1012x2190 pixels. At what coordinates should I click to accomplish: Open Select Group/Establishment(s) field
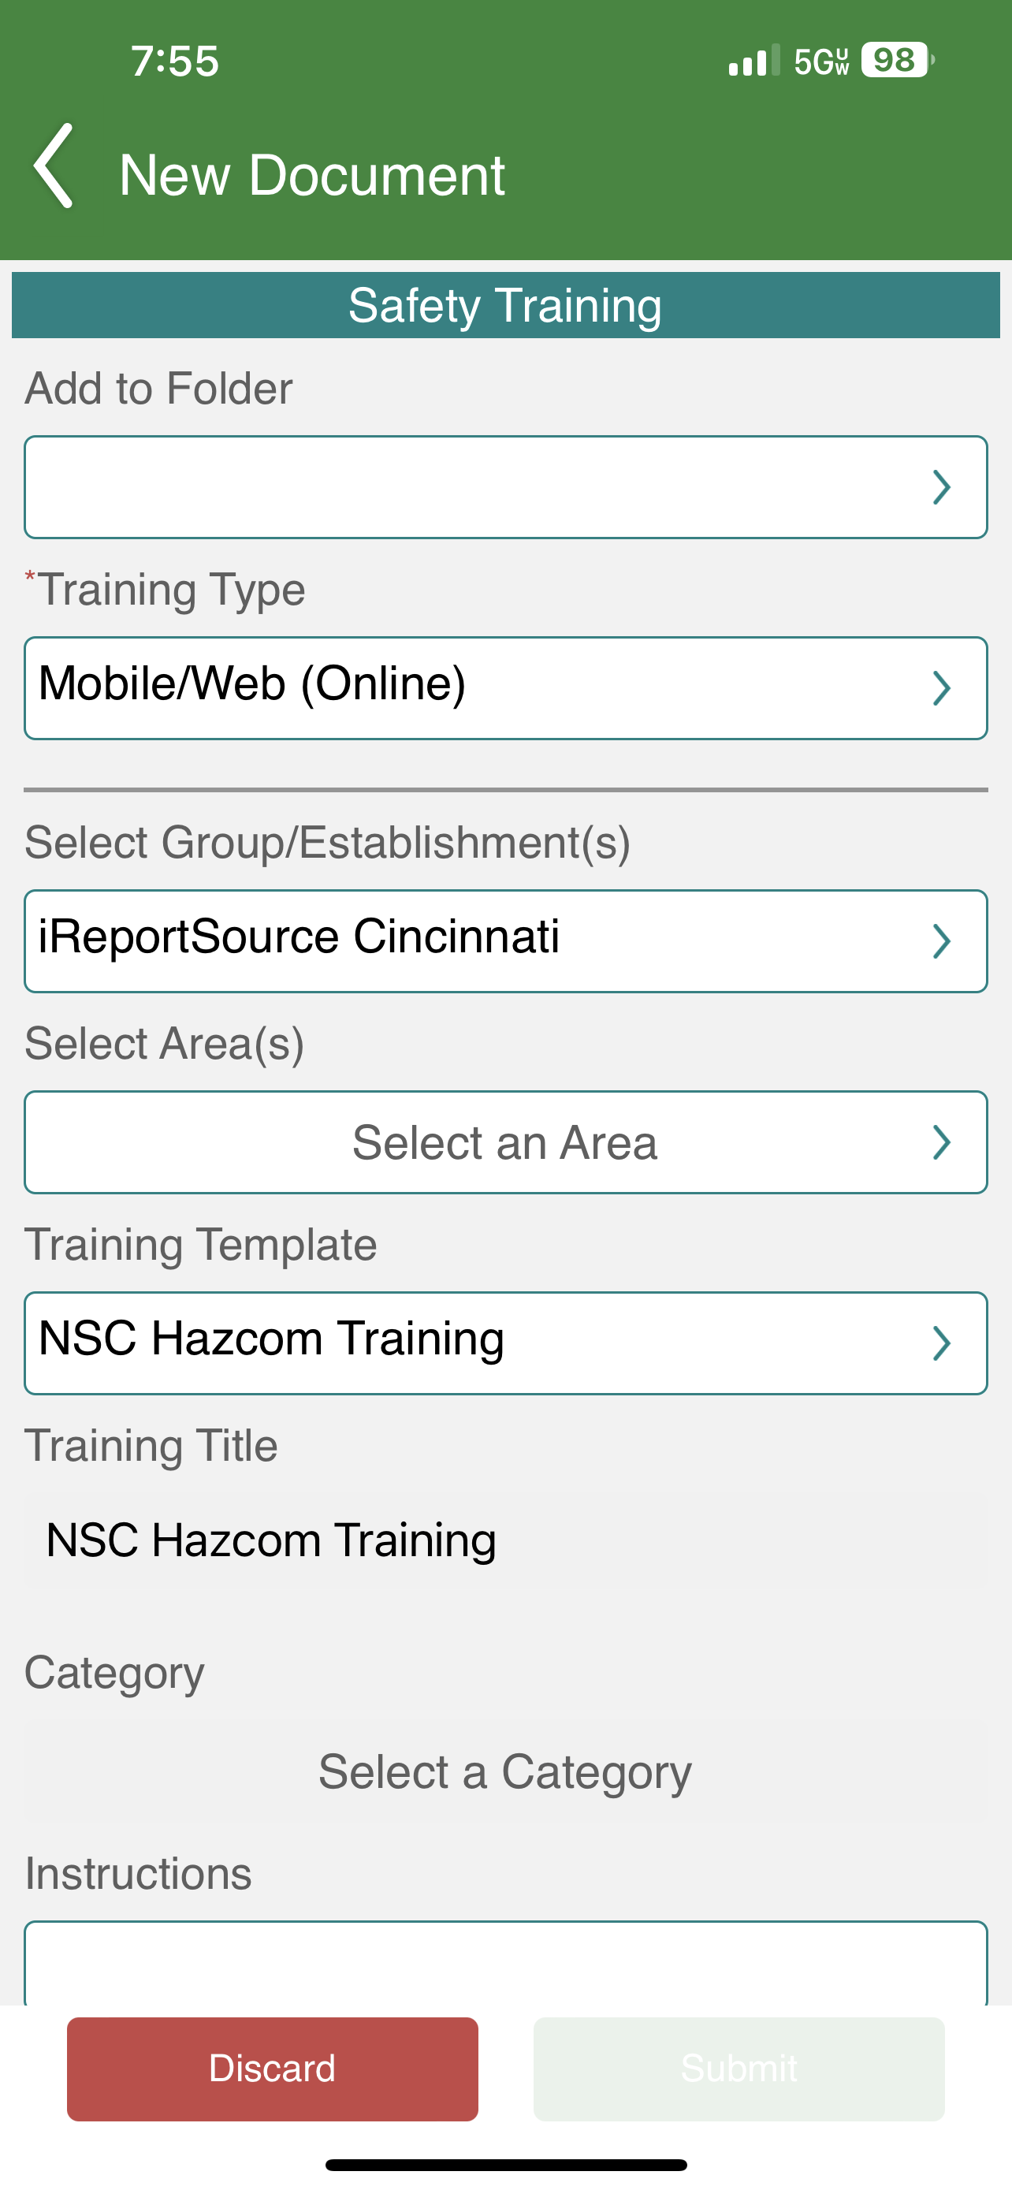[505, 941]
